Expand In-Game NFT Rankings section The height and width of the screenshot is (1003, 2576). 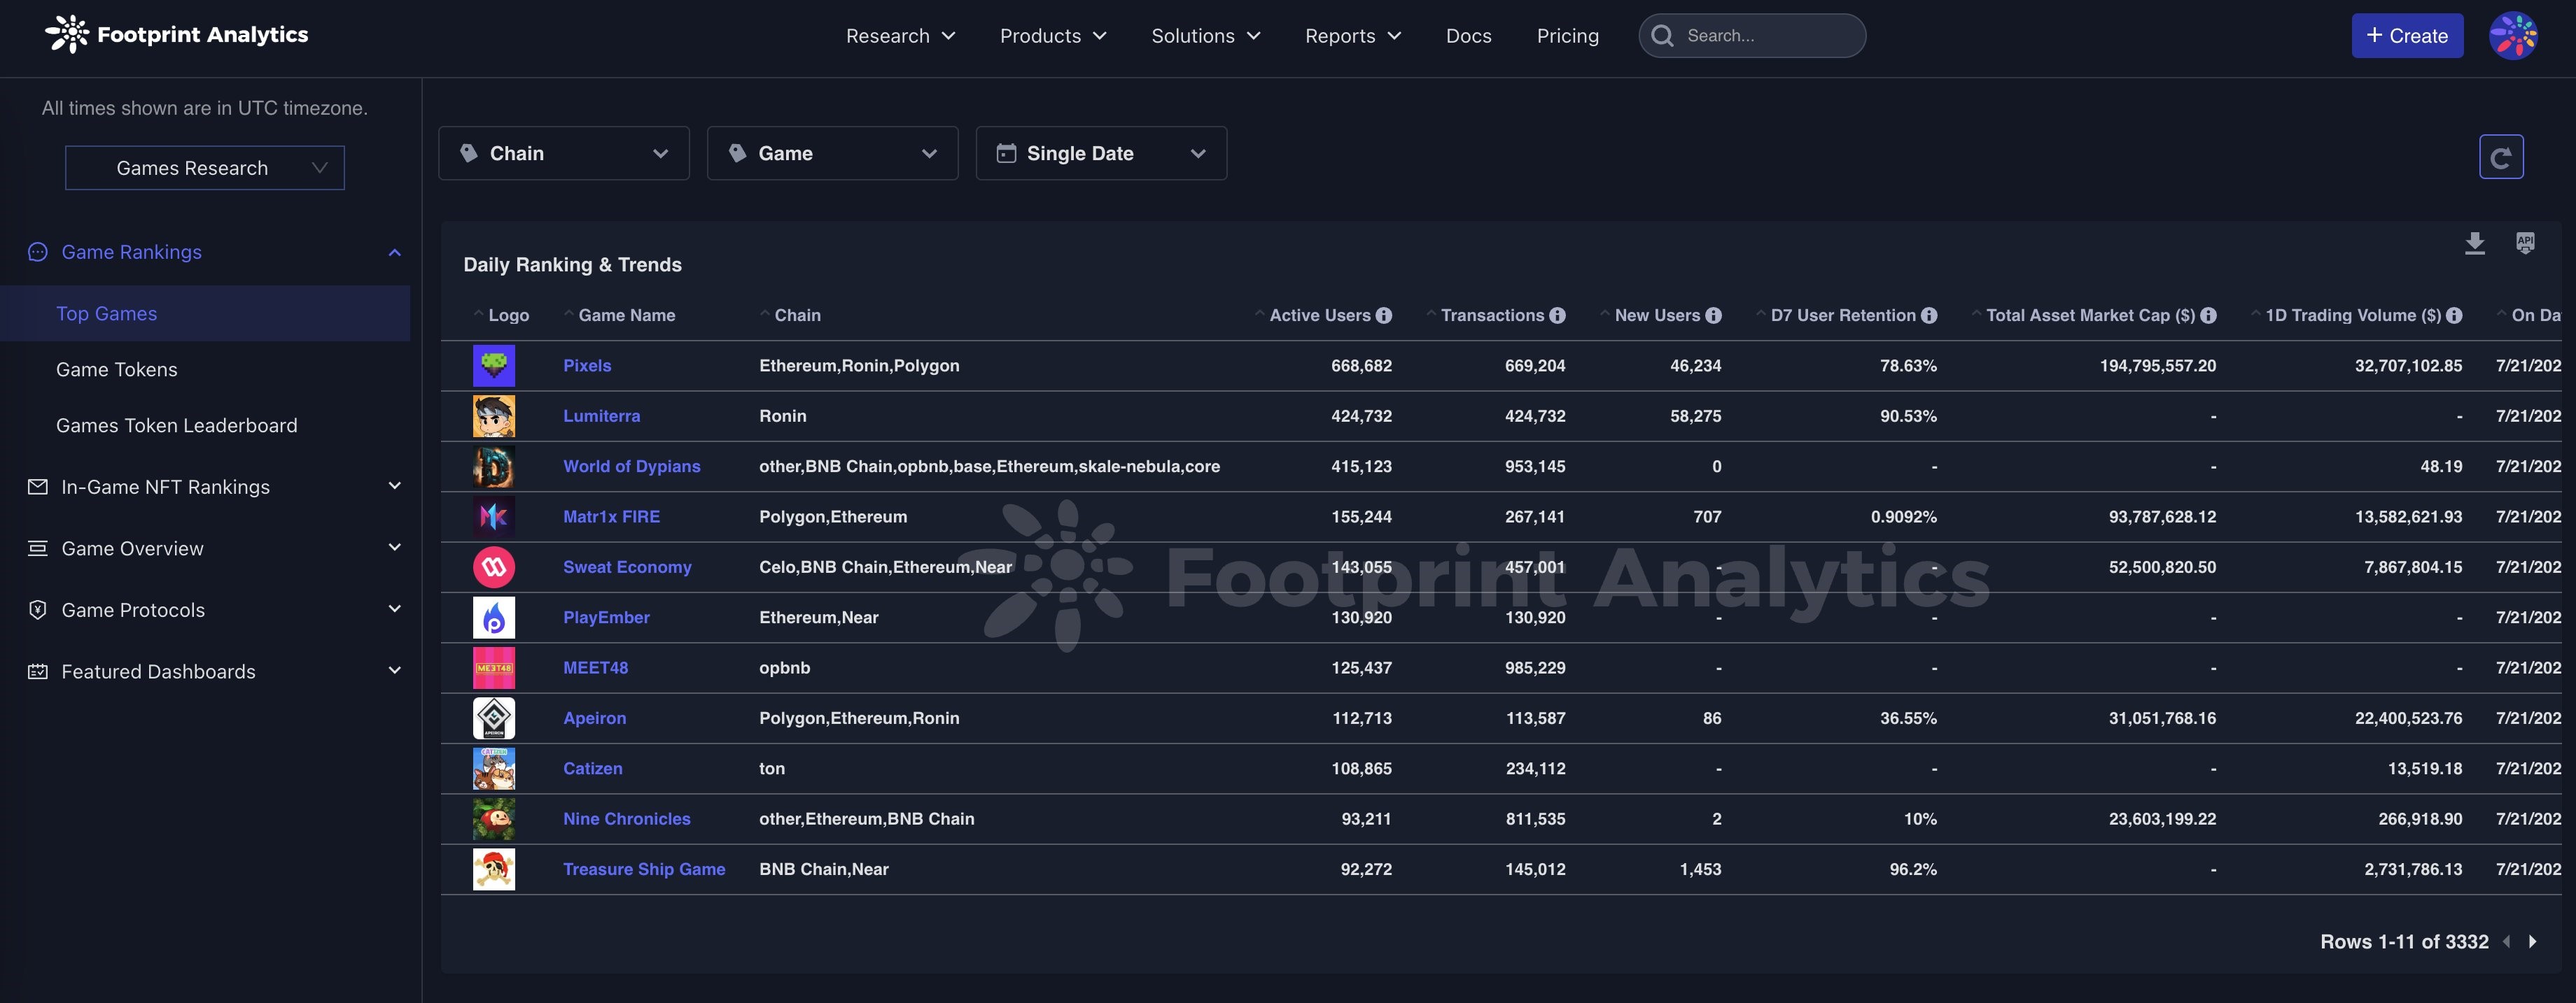point(395,487)
